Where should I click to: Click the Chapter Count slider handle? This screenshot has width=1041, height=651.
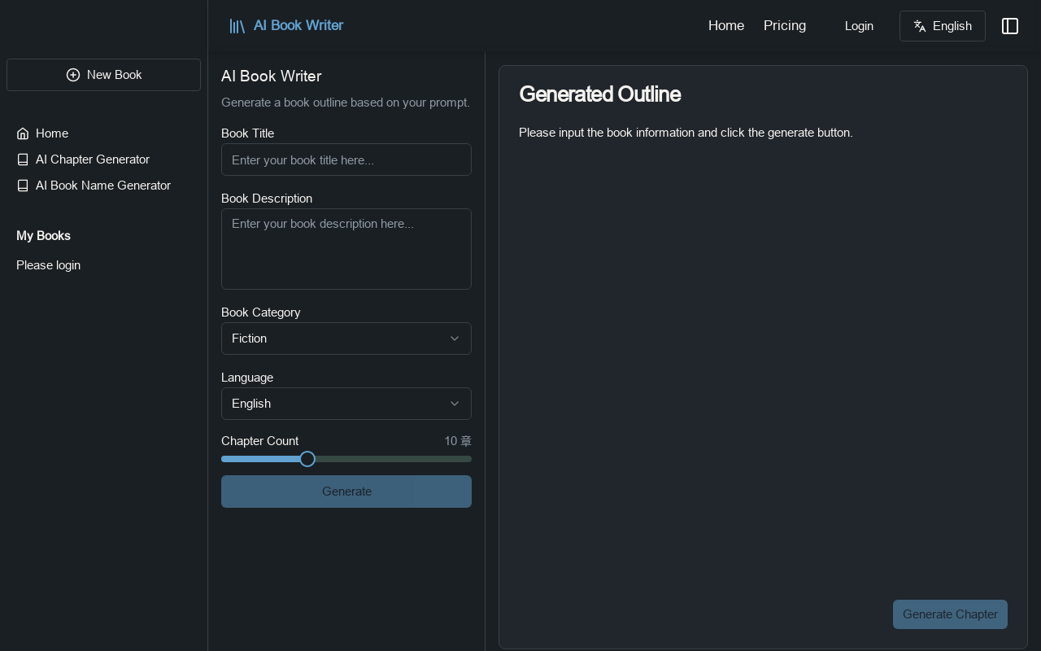point(307,459)
